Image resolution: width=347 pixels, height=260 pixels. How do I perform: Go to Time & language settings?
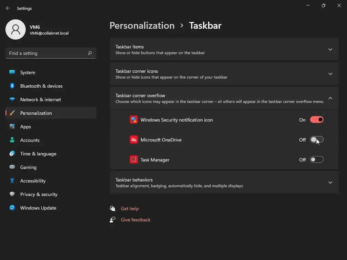(x=38, y=154)
